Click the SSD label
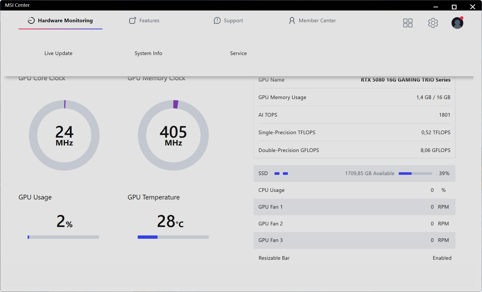 pyautogui.click(x=263, y=173)
